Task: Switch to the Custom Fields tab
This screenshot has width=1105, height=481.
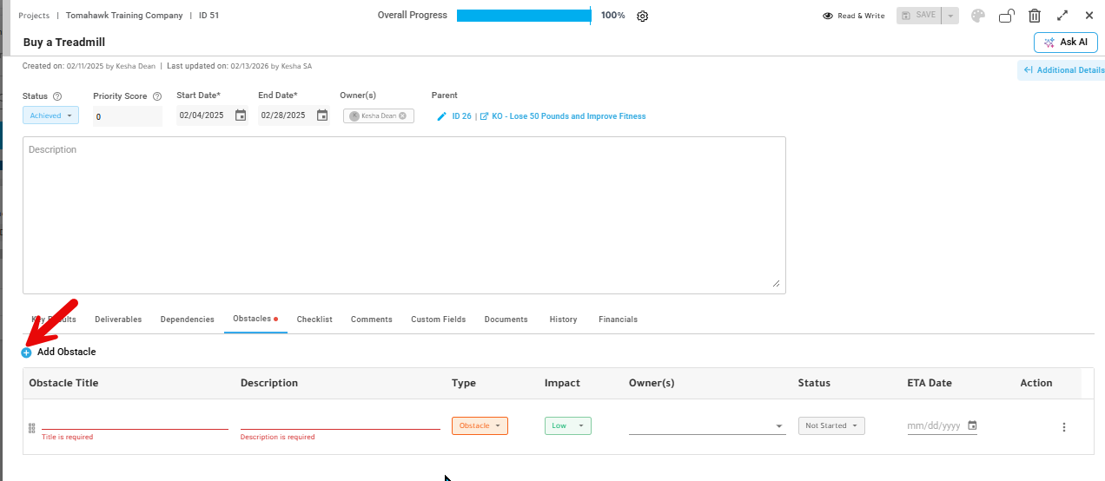Action: point(439,320)
